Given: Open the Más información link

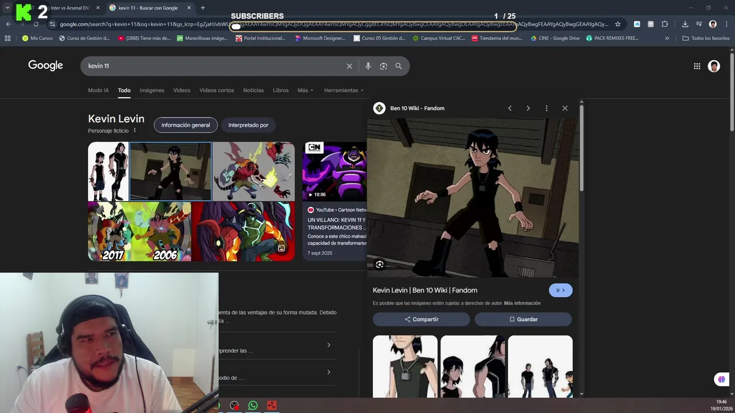Looking at the screenshot, I should tap(522, 303).
